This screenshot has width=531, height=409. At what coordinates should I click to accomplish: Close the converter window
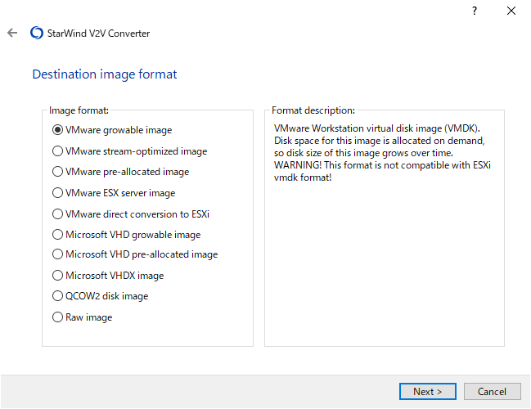[x=511, y=11]
